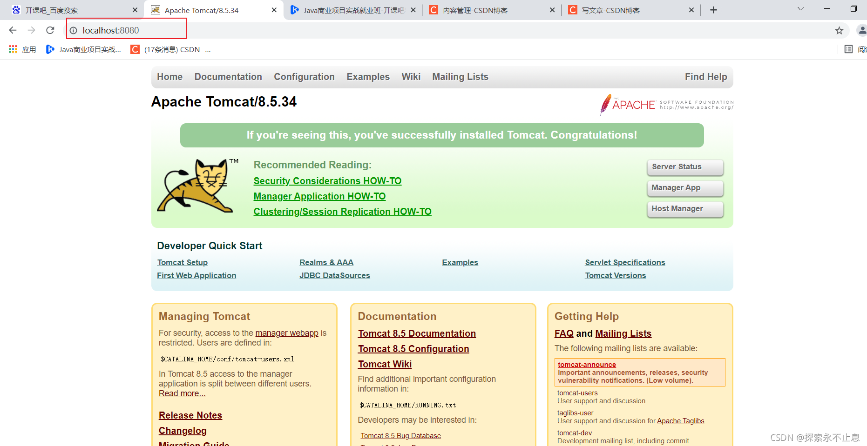Click the browser back arrow
Screen dimensions: 867x446
click(x=13, y=30)
